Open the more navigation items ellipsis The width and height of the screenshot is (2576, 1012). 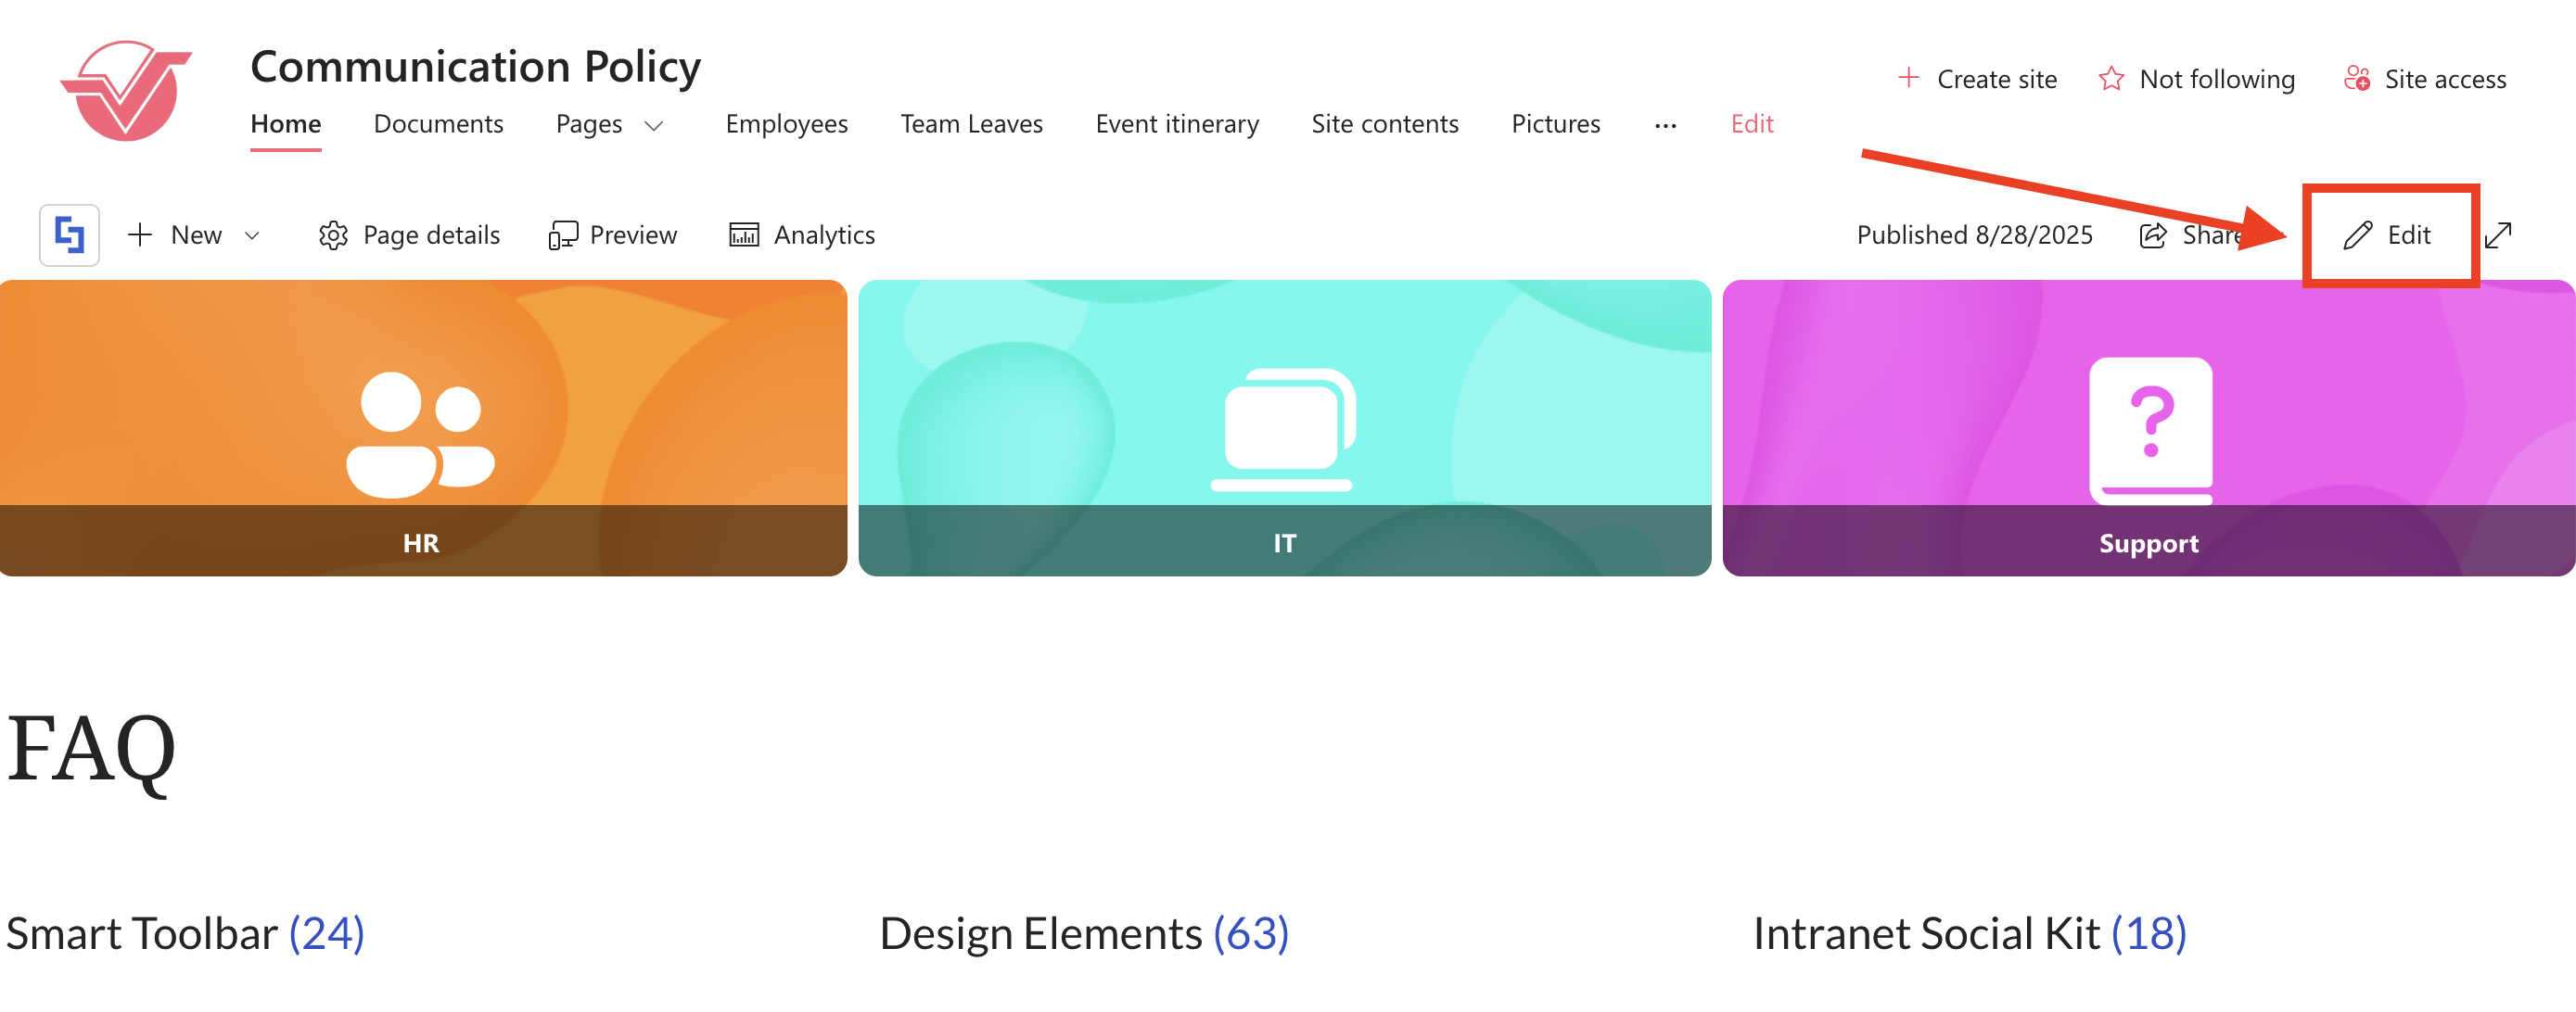(x=1665, y=126)
